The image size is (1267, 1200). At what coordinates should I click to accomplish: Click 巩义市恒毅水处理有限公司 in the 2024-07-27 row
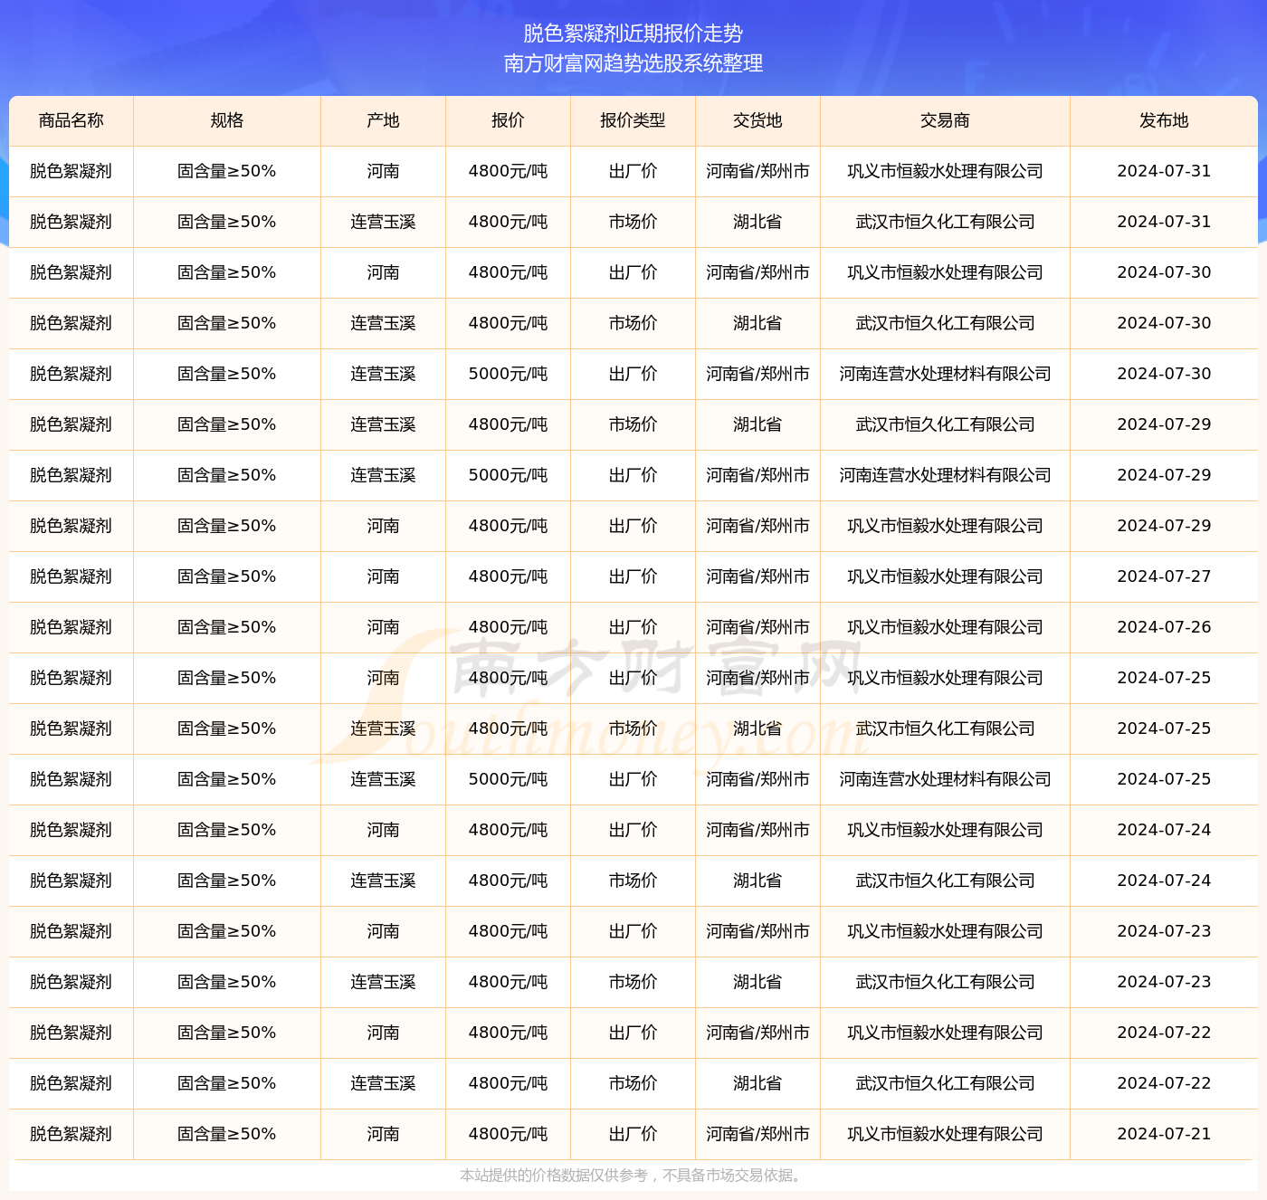[x=945, y=576]
